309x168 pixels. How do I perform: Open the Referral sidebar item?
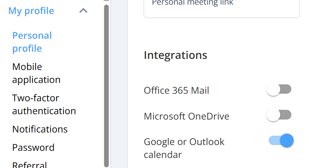click(30, 165)
